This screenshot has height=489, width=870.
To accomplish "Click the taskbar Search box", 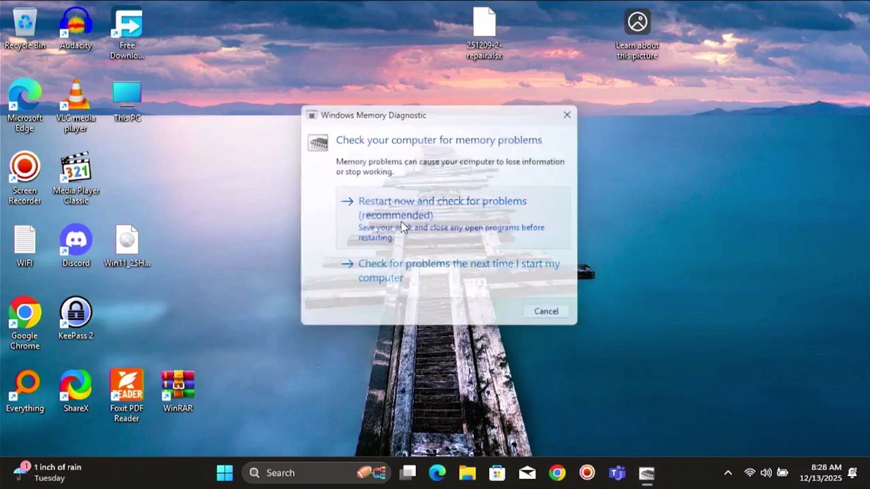I will coord(317,473).
